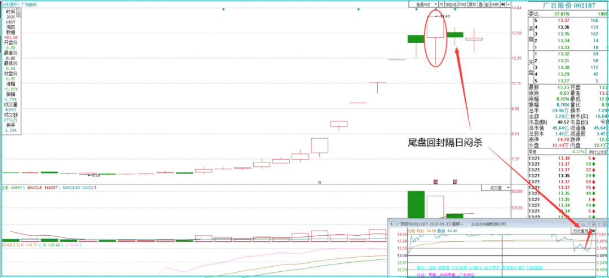Click buy level 5 price 13.27
This screenshot has width=609, height=278.
563,81
